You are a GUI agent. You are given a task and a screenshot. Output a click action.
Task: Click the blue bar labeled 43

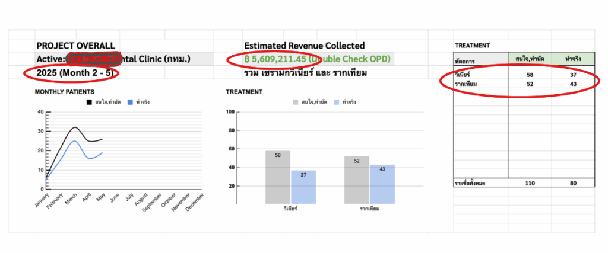[x=382, y=185]
